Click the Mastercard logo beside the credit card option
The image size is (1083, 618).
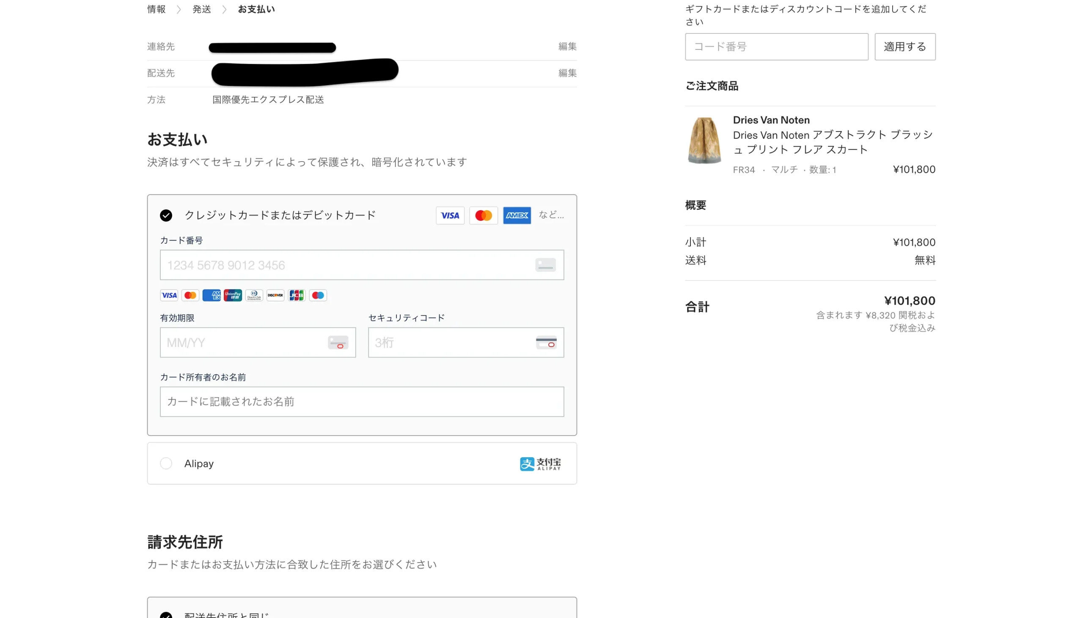tap(484, 215)
